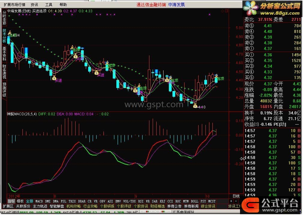Open the 帮助 menu
Screen dimensions: 303x215
63,4
